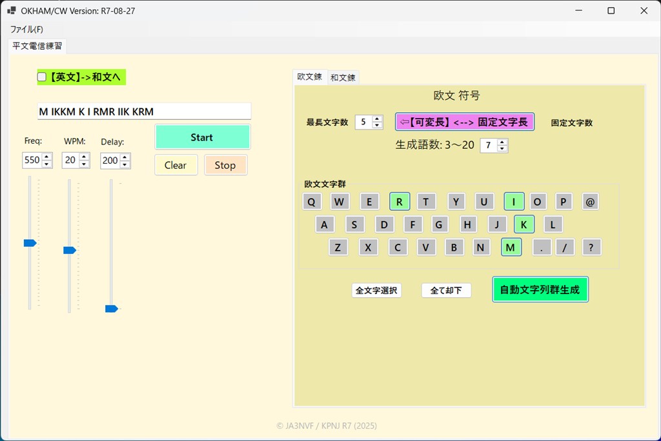
Task: Click the Morse text input field
Action: pos(144,112)
